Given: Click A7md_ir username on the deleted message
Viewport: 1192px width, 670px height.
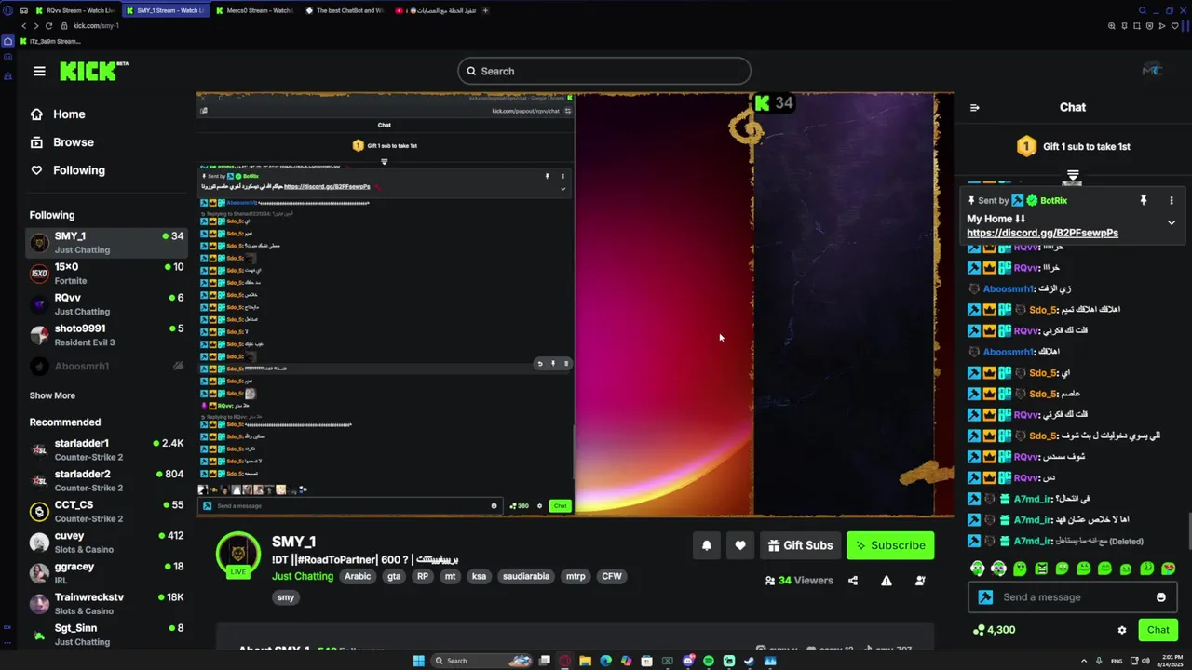Looking at the screenshot, I should [x=1033, y=541].
